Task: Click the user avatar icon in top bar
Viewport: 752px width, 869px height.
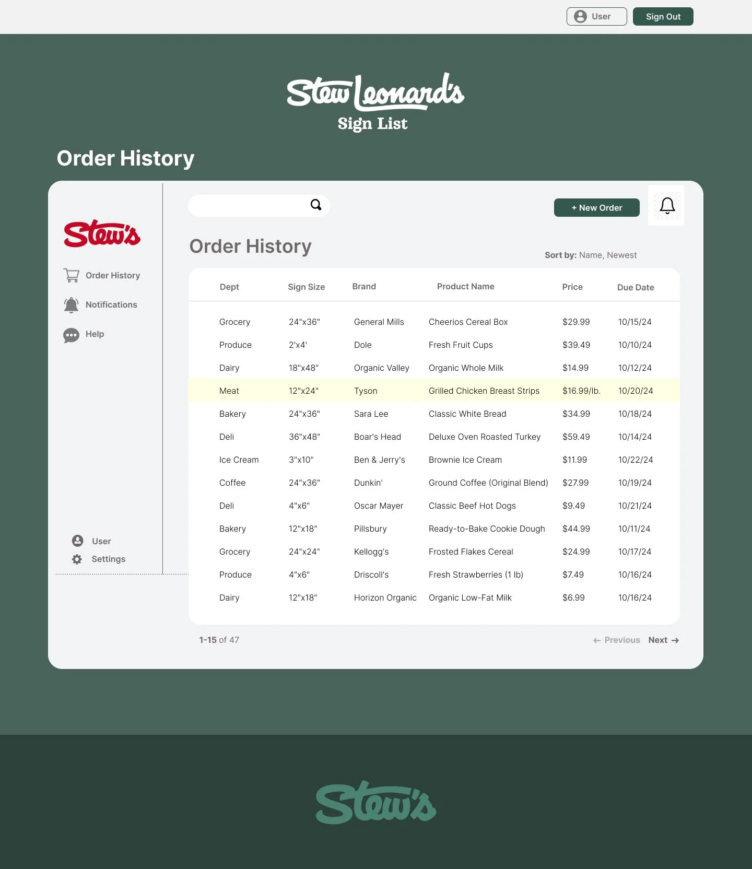Action: click(580, 17)
